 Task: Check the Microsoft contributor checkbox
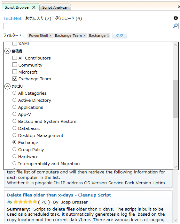pyautogui.click(x=15, y=72)
